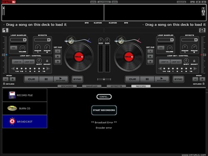Image resolution: width=208 pixels, height=156 pixels.
Task: Select Record File in the side list
Action: 25,95
